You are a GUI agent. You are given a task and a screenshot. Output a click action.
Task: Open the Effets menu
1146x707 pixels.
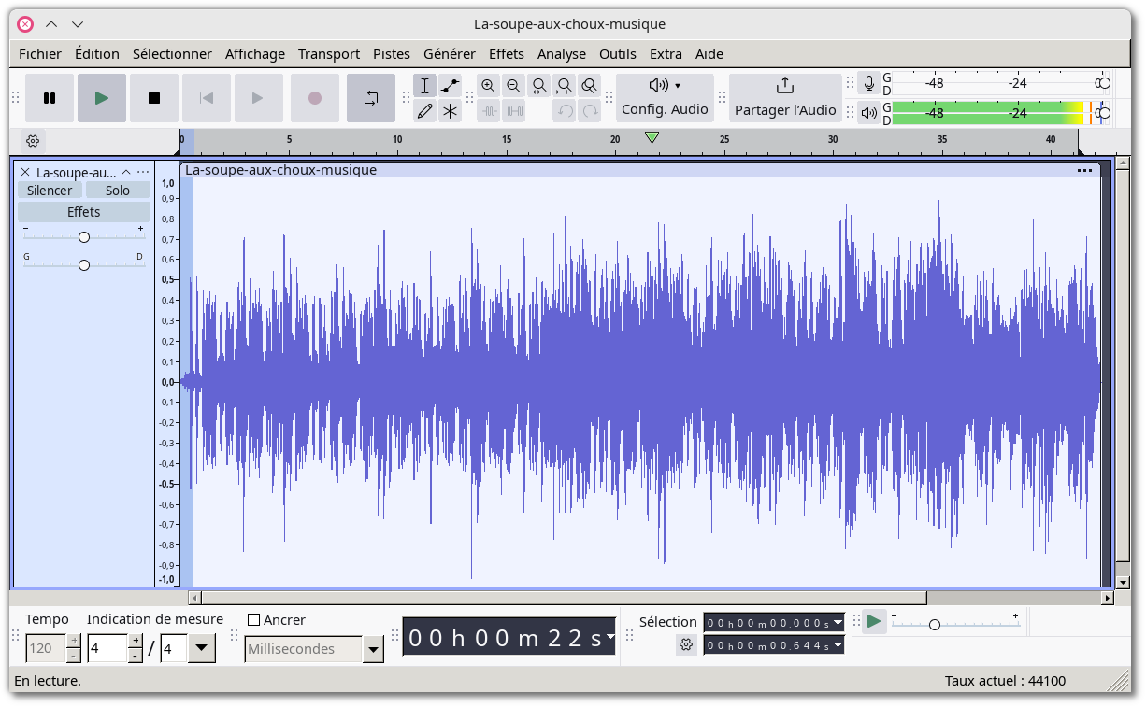[506, 53]
